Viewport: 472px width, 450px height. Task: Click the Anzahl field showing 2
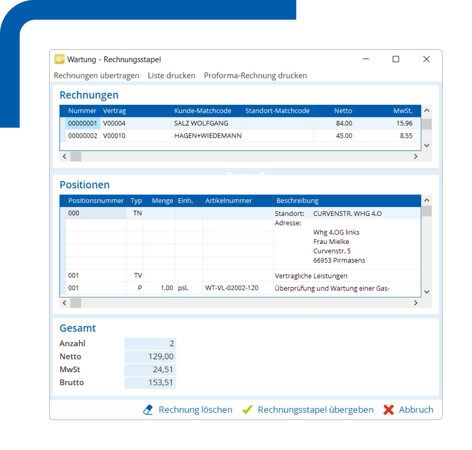[x=150, y=343]
